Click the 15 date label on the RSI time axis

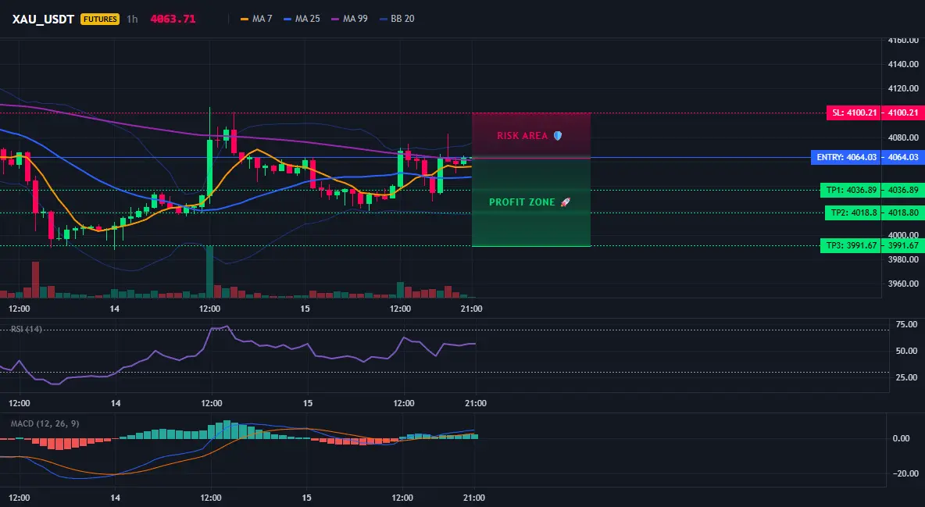click(307, 403)
